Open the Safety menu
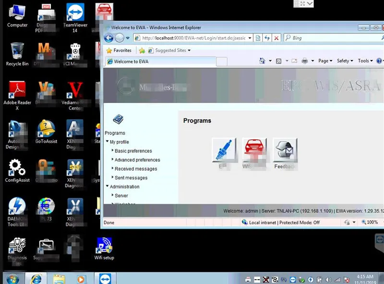The width and height of the screenshot is (384, 284). click(x=345, y=61)
